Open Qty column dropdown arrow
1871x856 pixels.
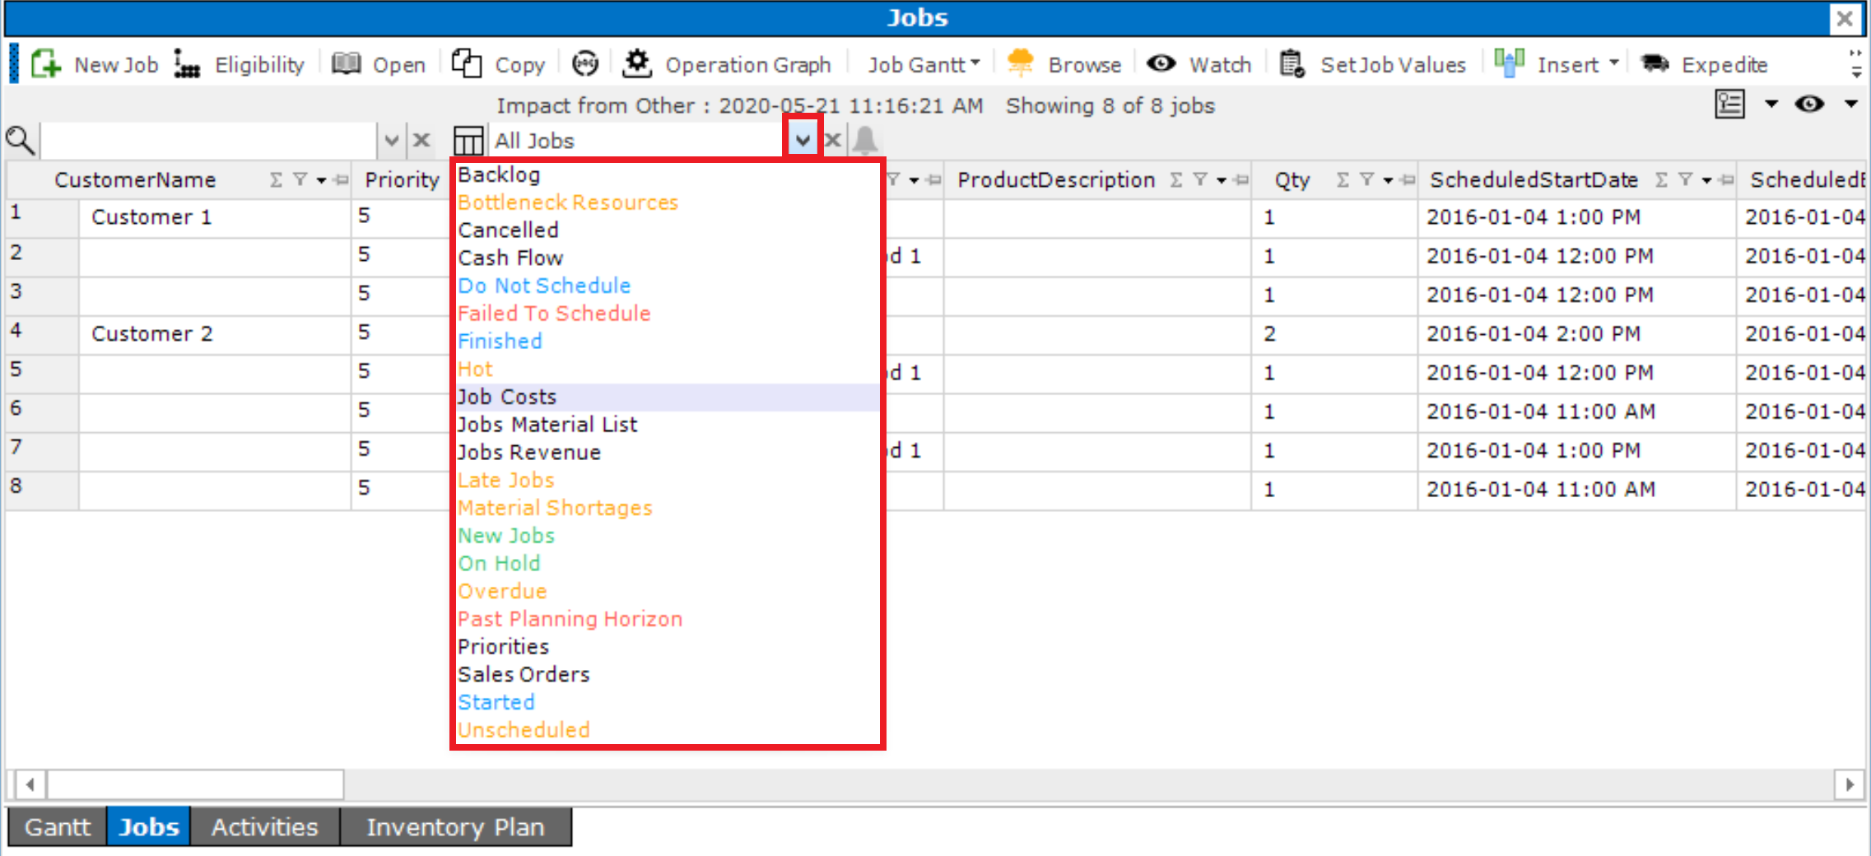(1388, 180)
